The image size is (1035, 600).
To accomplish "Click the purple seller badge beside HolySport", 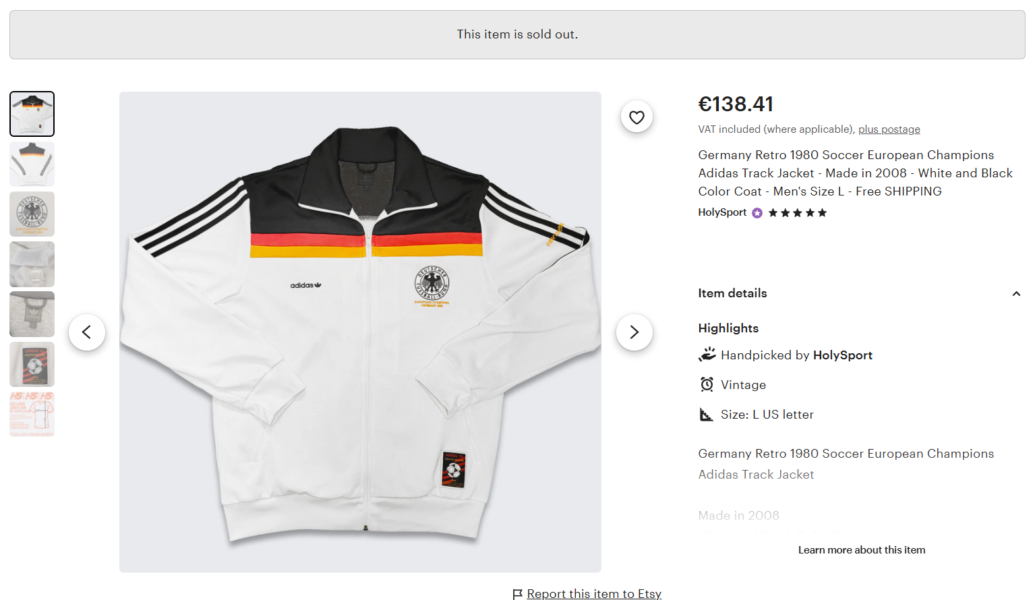I will 757,212.
